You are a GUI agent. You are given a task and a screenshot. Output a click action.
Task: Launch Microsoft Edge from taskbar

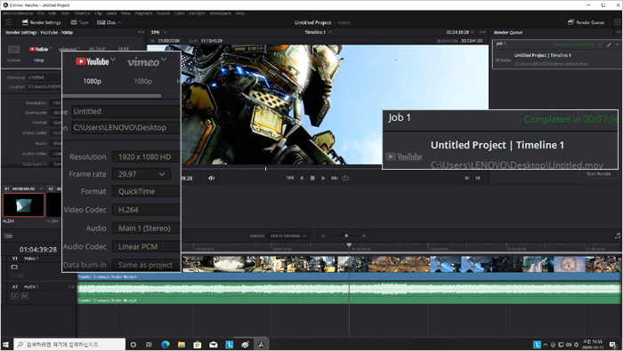(166, 344)
